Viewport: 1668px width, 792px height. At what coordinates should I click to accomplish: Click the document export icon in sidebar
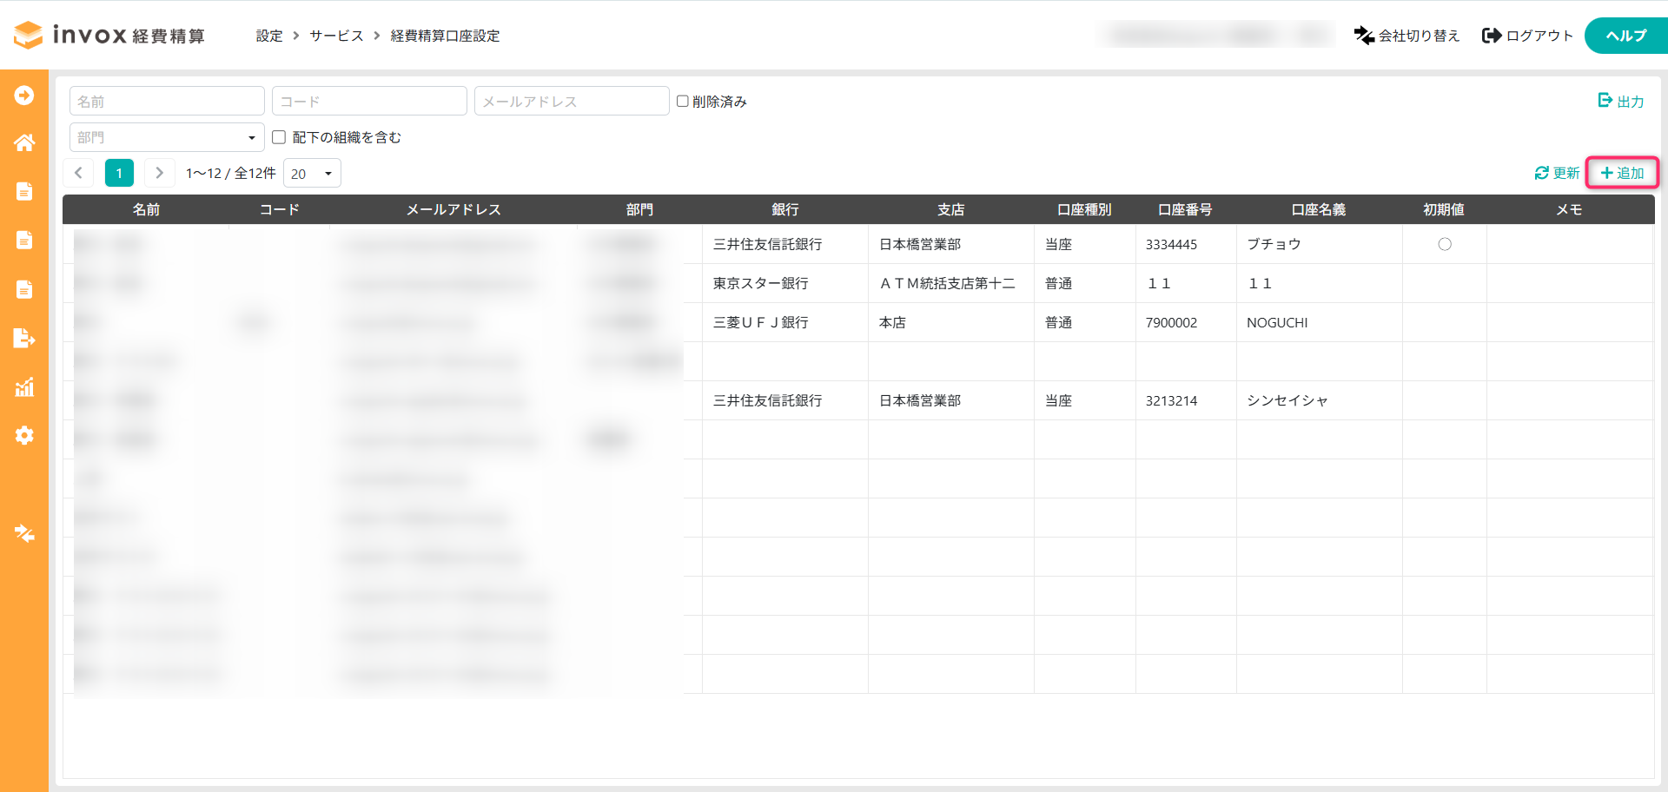[24, 338]
